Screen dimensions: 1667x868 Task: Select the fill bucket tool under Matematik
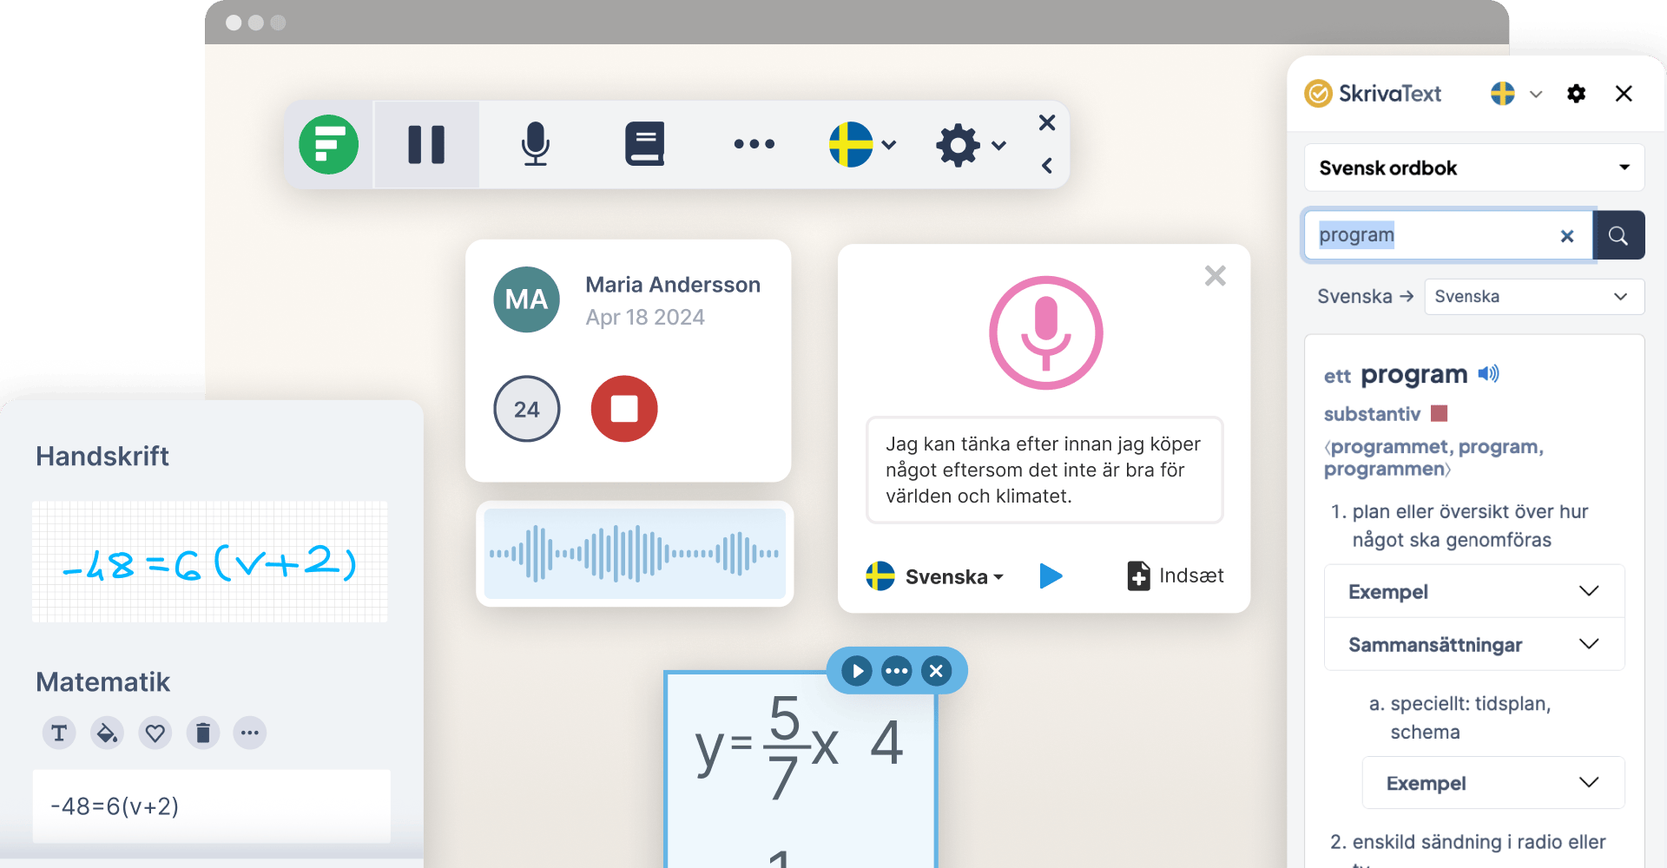(107, 733)
